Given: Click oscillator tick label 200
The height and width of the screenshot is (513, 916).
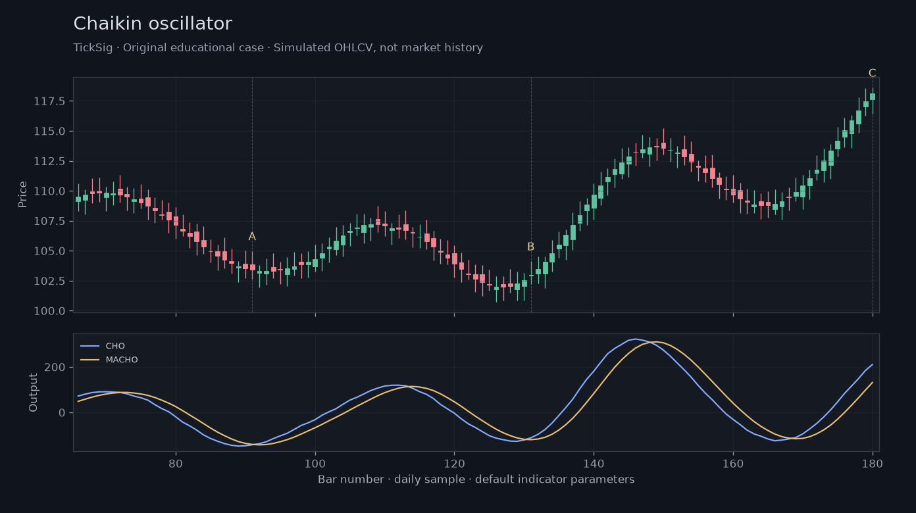Looking at the screenshot, I should click(x=56, y=367).
